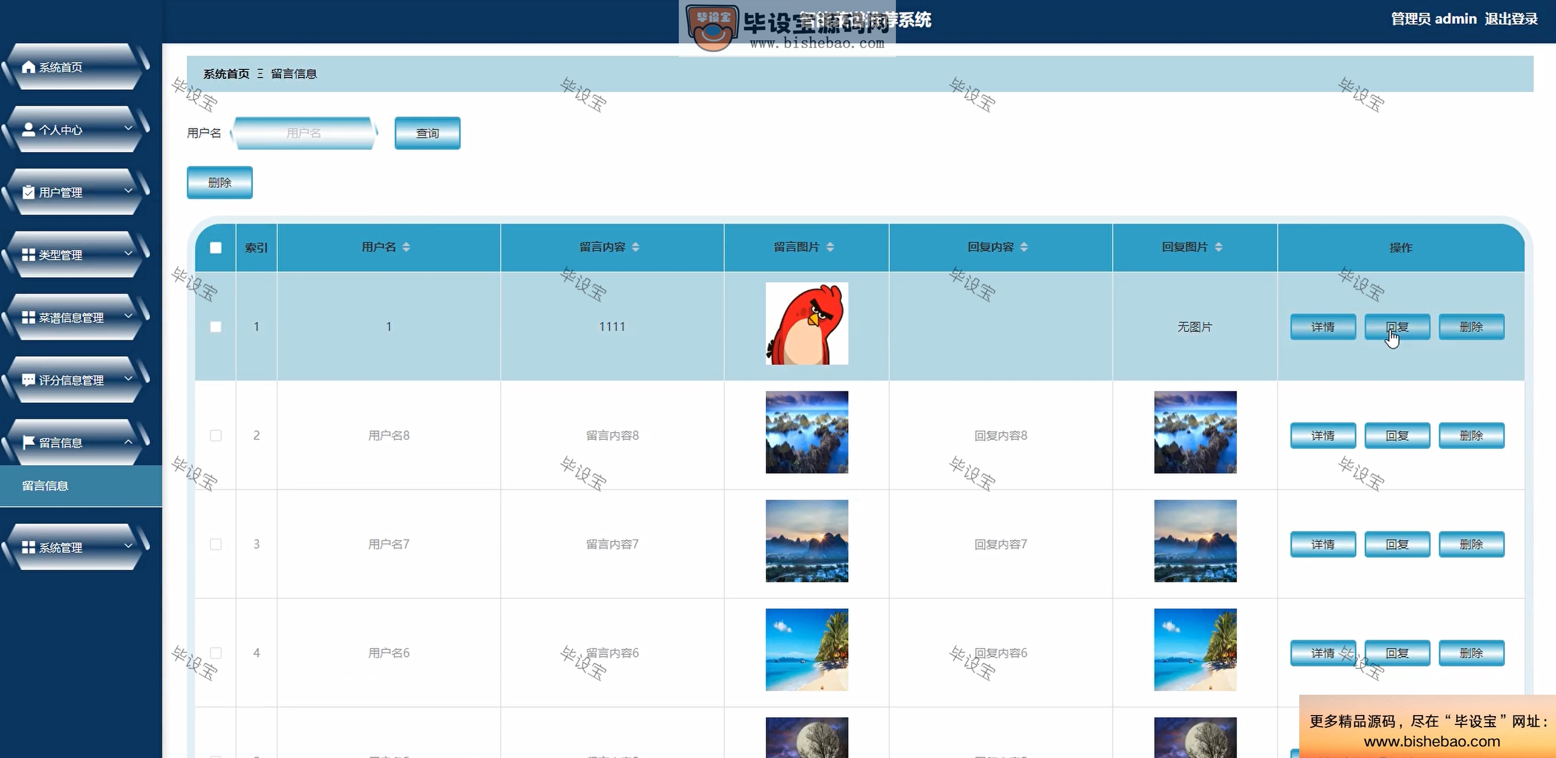1556x758 pixels.
Task: Toggle the select-all checkbox in table header
Action: [x=215, y=247]
